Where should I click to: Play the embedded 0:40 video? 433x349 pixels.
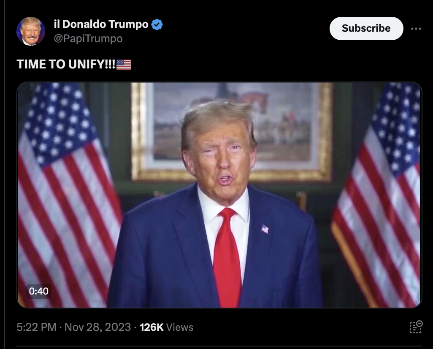point(219,195)
